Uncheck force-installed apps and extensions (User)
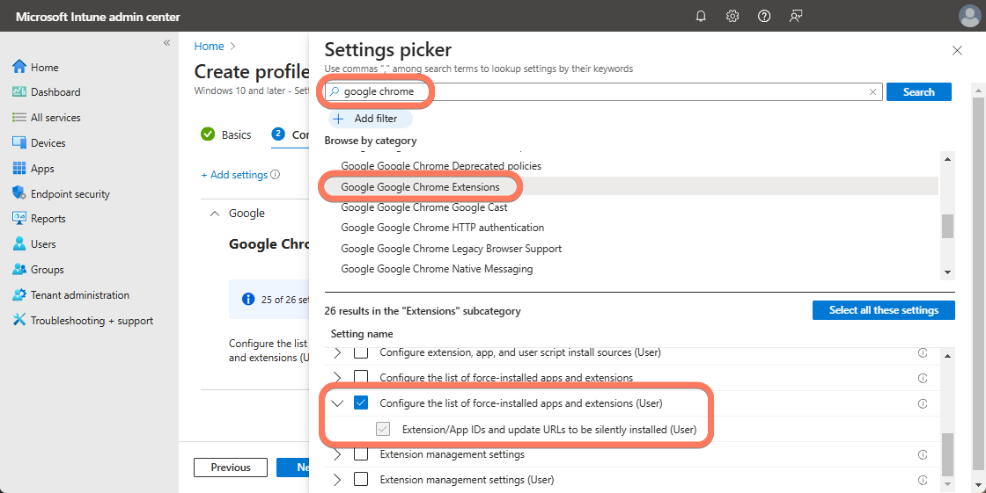Image resolution: width=986 pixels, height=493 pixels. tap(361, 403)
